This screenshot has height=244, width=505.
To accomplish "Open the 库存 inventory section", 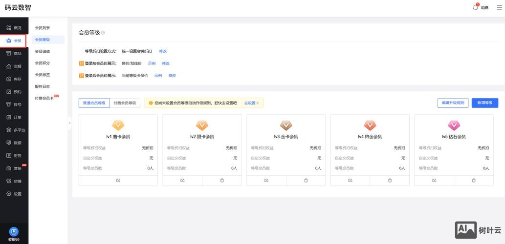I will (14, 79).
